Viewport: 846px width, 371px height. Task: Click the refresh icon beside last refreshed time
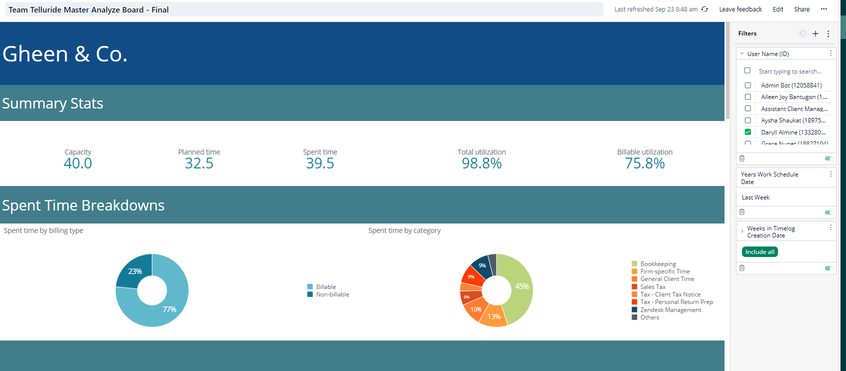coord(704,9)
